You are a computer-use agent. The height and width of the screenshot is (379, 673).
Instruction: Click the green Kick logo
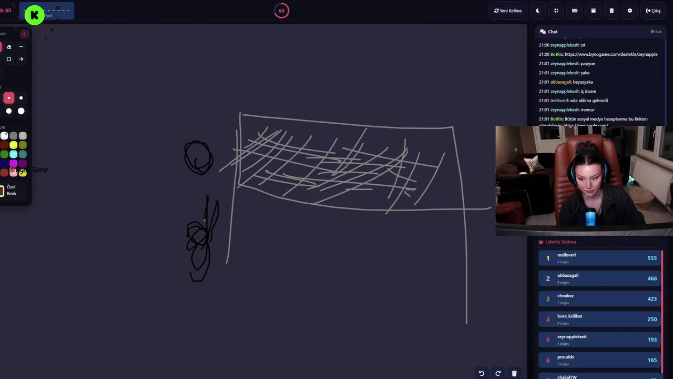[35, 15]
